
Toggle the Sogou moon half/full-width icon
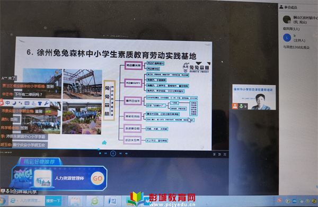[14, 103]
